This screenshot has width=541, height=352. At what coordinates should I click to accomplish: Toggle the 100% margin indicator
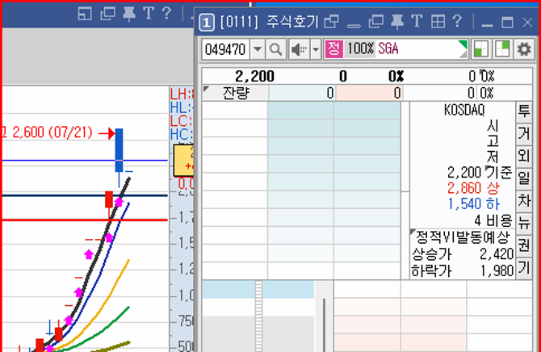coord(361,49)
